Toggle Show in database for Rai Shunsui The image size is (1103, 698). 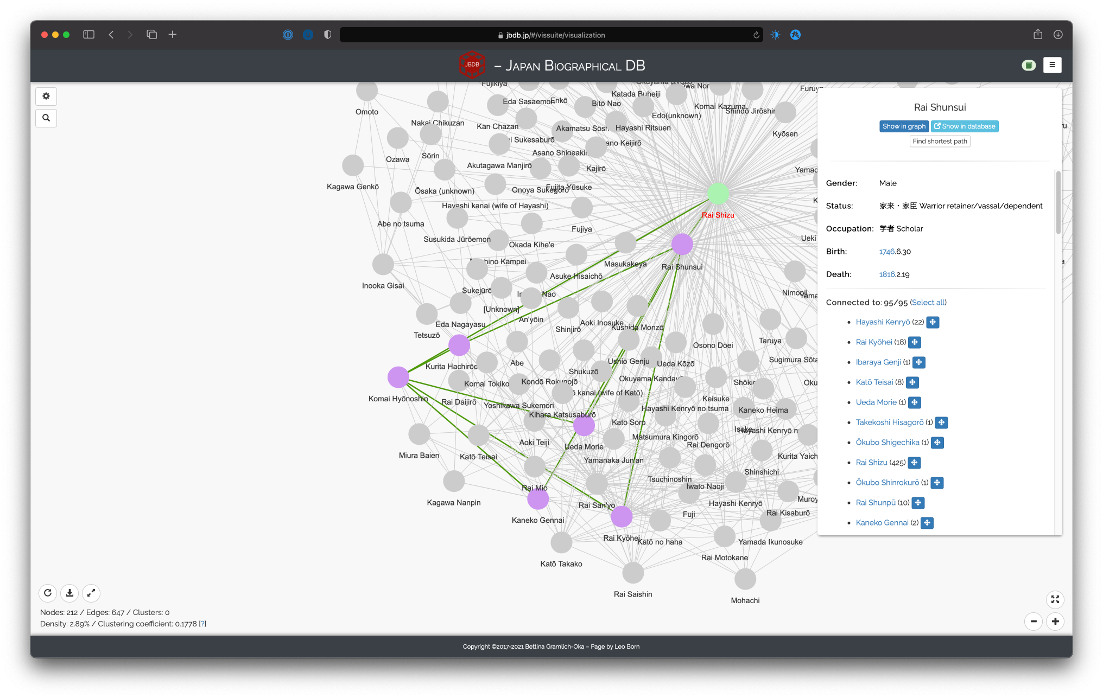click(x=965, y=126)
